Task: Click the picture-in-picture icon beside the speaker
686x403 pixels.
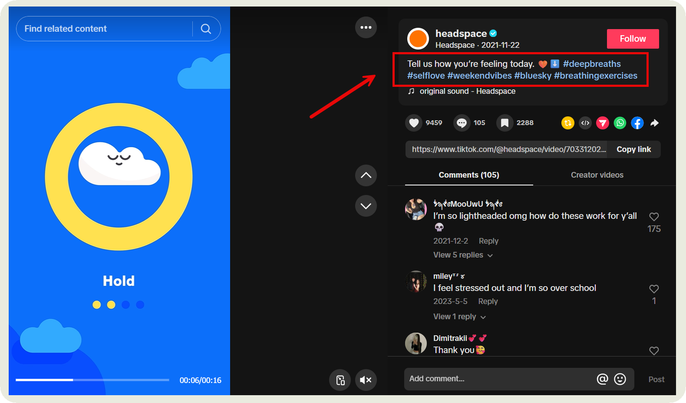Action: [x=340, y=380]
